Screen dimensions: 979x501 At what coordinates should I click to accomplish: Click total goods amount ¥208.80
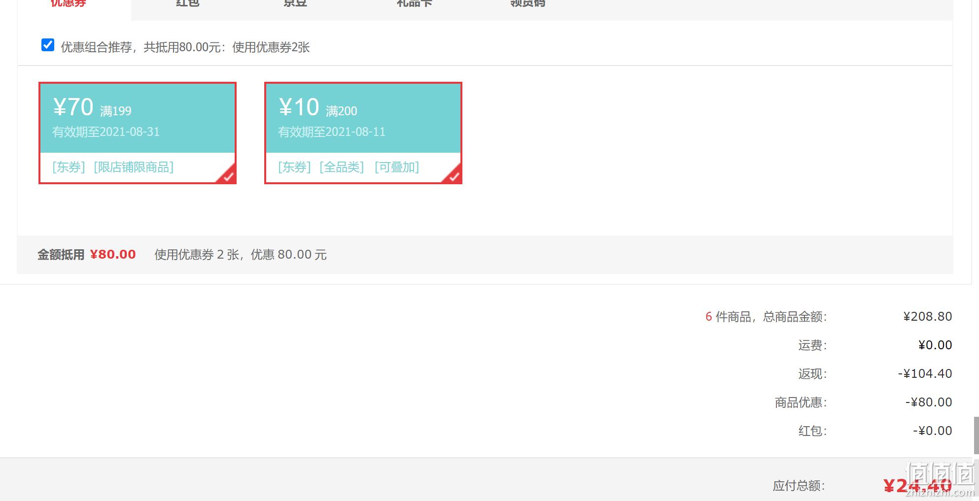pyautogui.click(x=927, y=316)
